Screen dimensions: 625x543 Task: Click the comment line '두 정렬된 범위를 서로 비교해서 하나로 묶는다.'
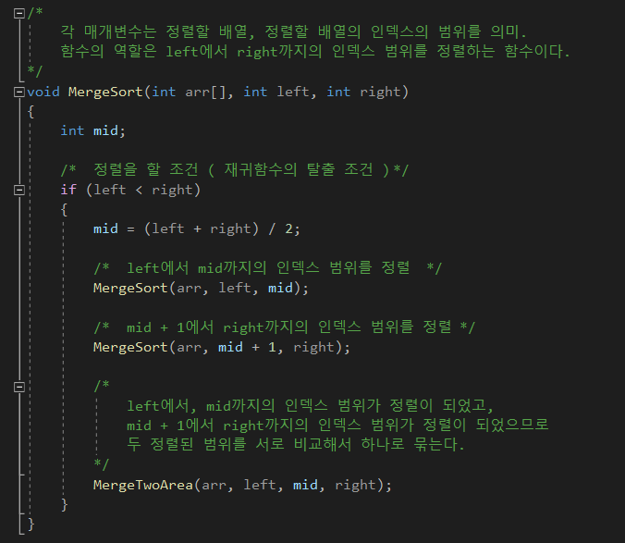click(x=296, y=445)
